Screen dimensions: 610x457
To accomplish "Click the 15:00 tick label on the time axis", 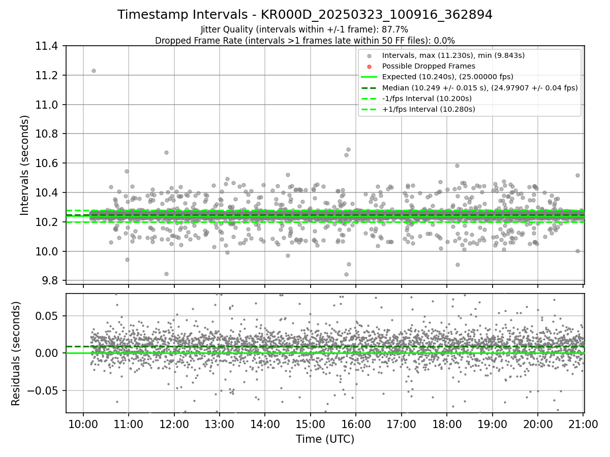I will point(311,424).
